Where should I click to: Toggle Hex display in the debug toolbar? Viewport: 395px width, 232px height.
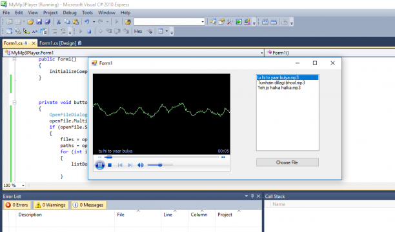click(138, 31)
